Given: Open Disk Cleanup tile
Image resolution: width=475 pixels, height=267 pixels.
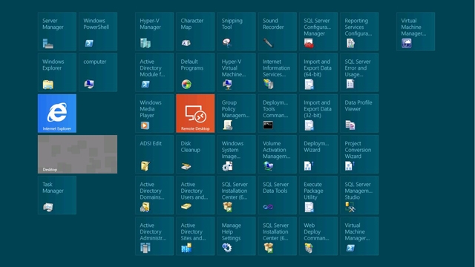Looking at the screenshot, I should pos(195,154).
